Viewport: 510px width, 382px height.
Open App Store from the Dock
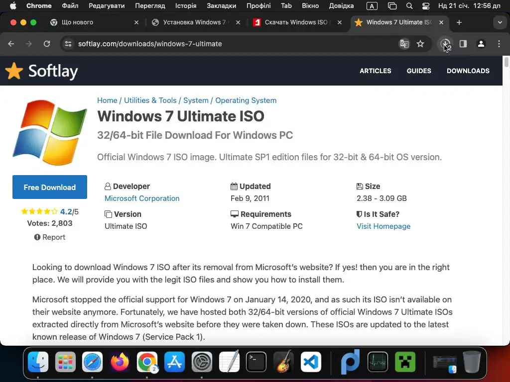coord(174,362)
